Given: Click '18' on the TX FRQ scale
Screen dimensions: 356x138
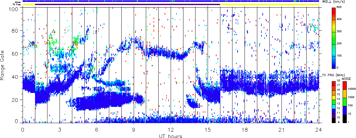Looking at the screenshot, I should (338, 81).
